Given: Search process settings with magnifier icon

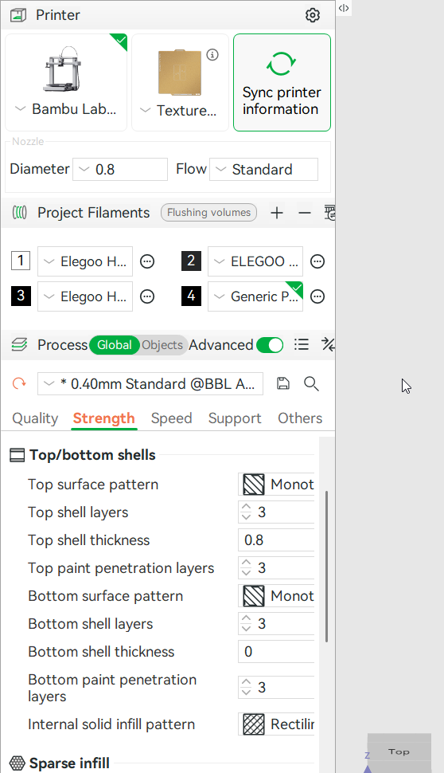Looking at the screenshot, I should (311, 383).
